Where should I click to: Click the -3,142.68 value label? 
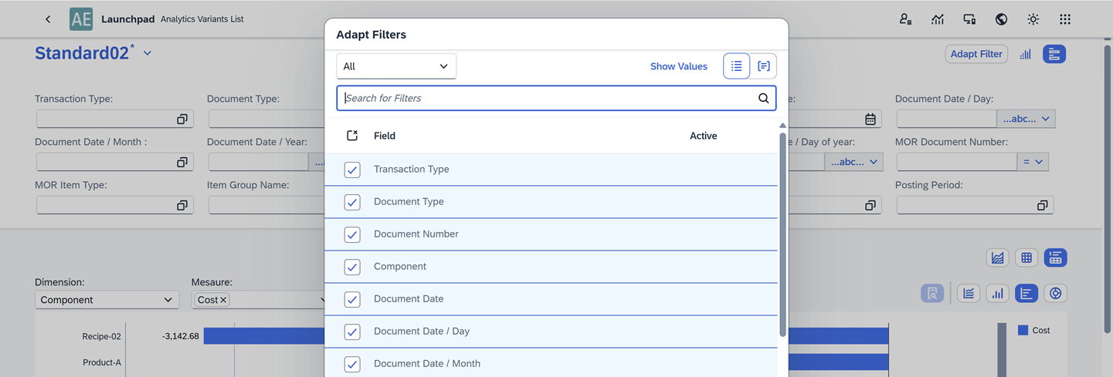click(181, 336)
